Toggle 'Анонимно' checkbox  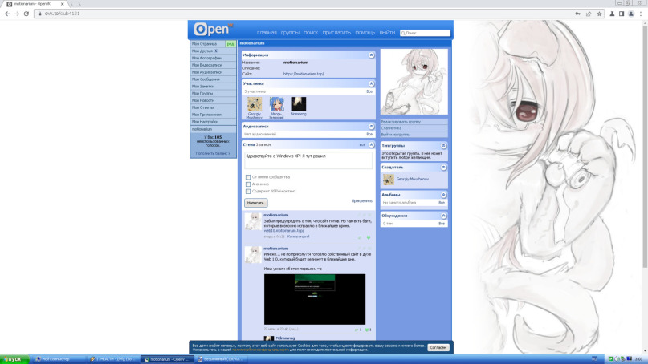pos(248,184)
